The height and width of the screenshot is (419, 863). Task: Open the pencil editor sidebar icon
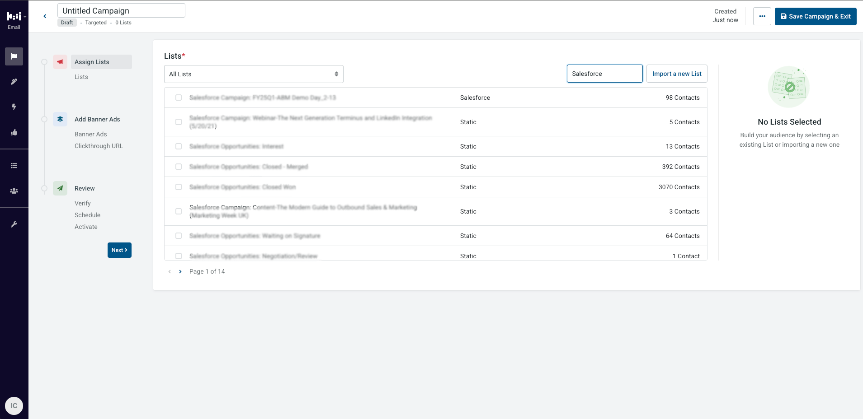click(x=14, y=82)
